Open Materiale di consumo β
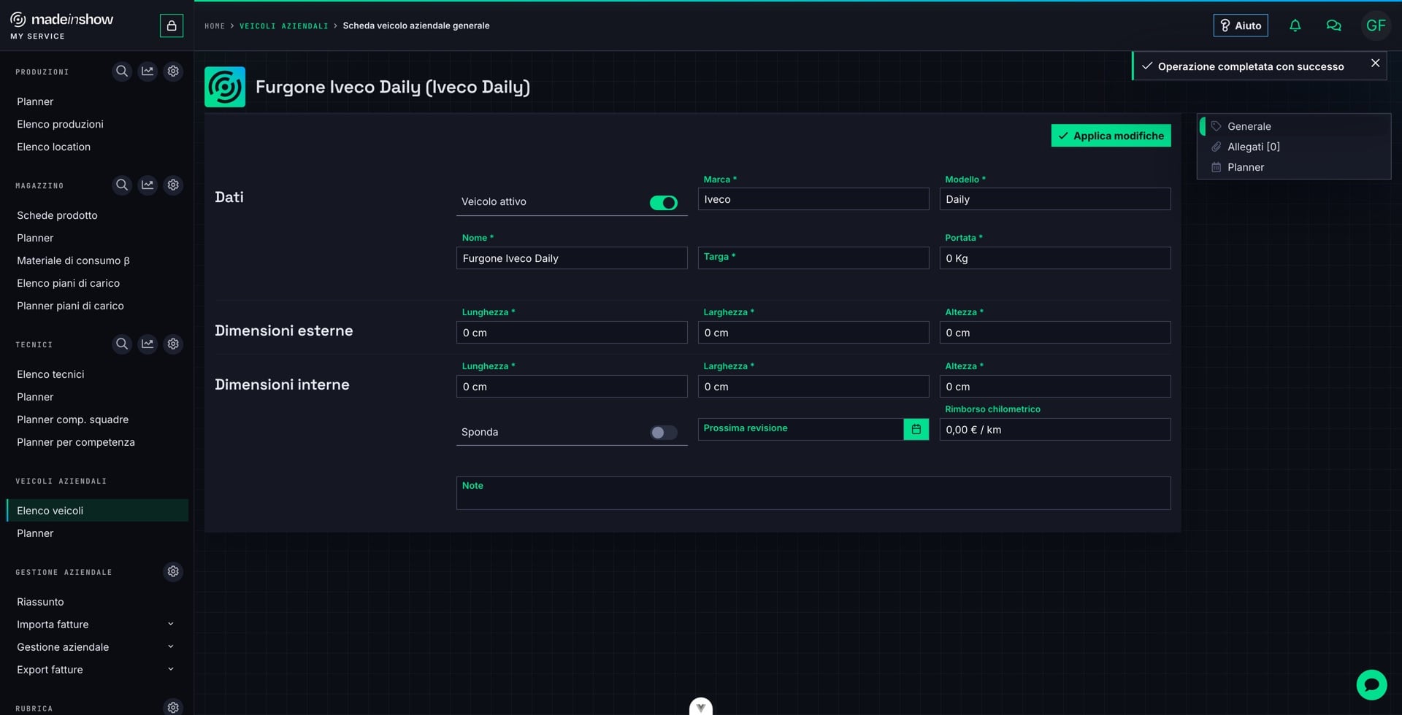This screenshot has width=1402, height=715. tap(73, 260)
